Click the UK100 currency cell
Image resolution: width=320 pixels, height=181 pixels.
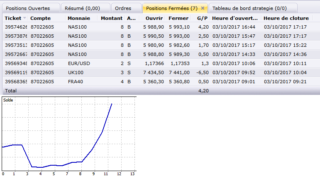tap(76, 72)
